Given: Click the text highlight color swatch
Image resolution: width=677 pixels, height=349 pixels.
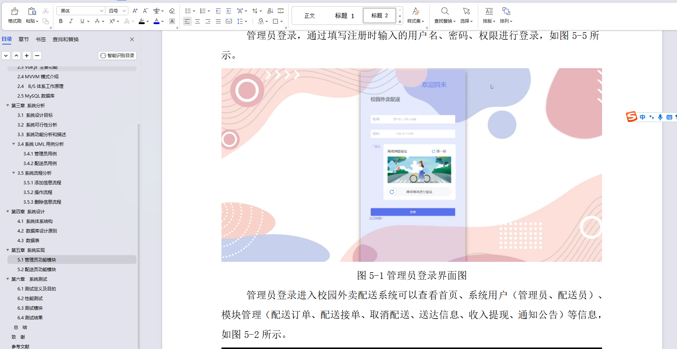Looking at the screenshot, I should tap(142, 21).
